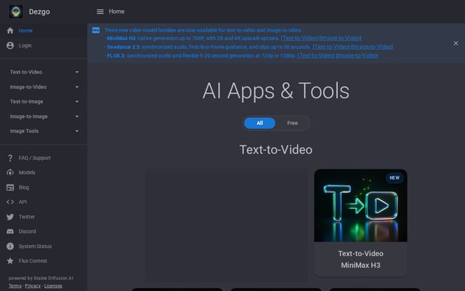Click the Dezgo logo icon

(16, 12)
